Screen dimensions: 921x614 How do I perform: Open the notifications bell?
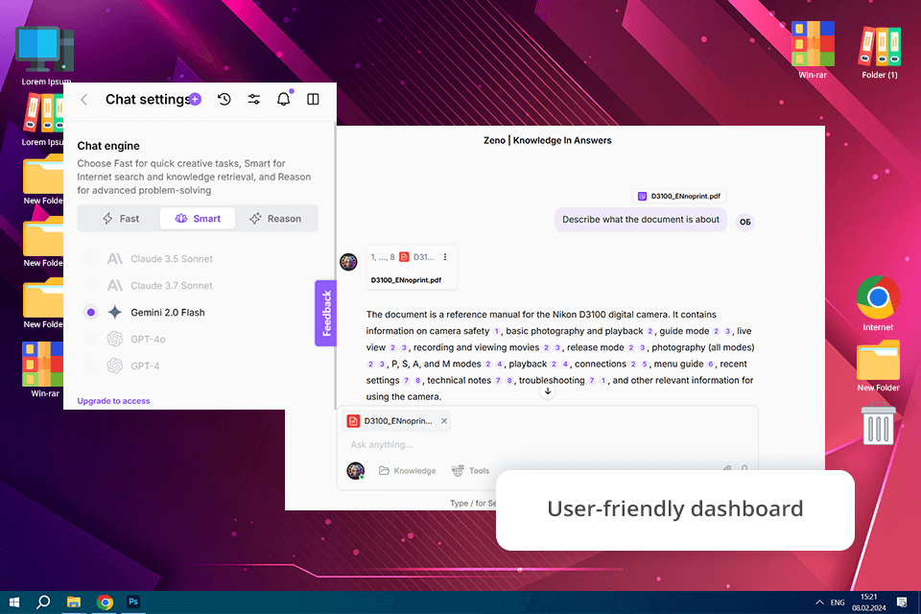coord(284,99)
